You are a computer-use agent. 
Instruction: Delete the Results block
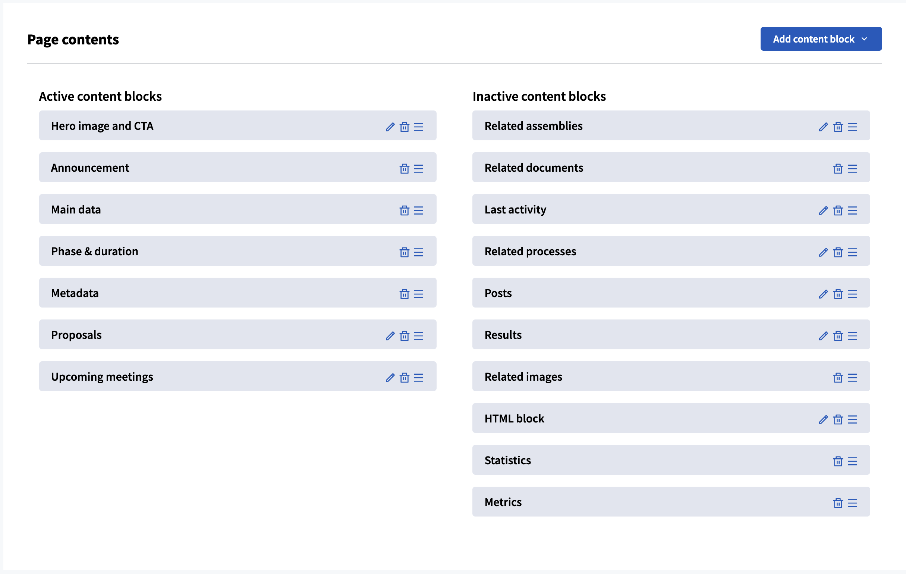[x=838, y=336]
